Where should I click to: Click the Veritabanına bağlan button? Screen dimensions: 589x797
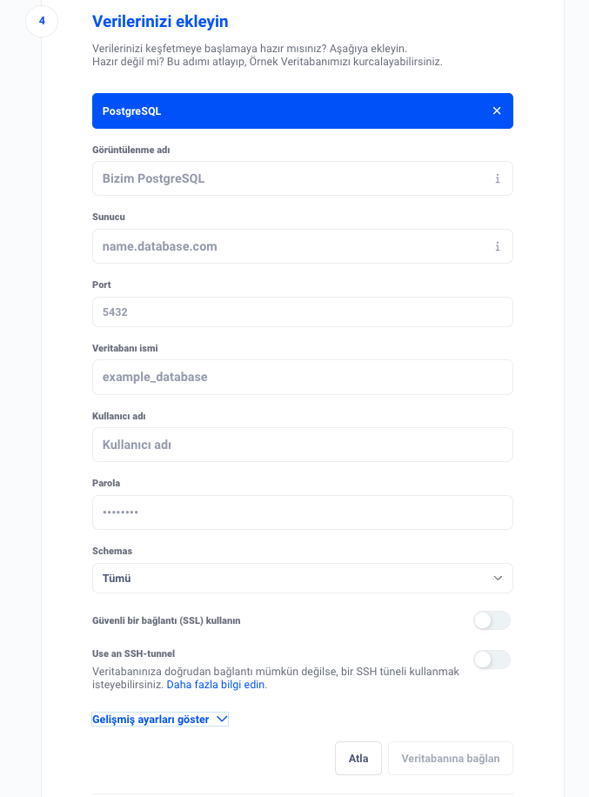450,758
